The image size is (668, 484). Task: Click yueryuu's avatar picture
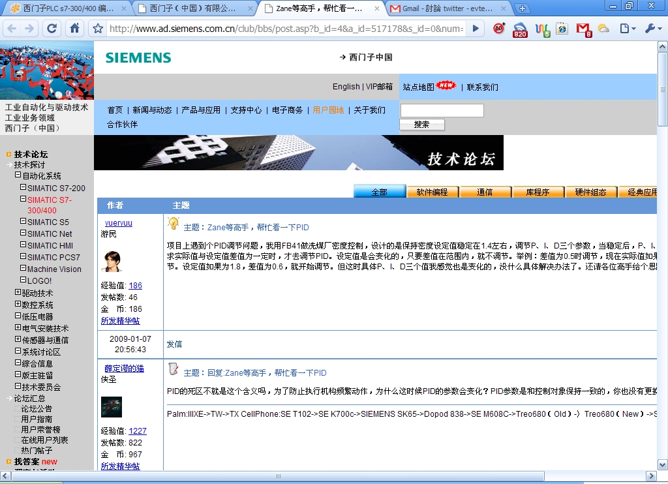click(x=111, y=261)
